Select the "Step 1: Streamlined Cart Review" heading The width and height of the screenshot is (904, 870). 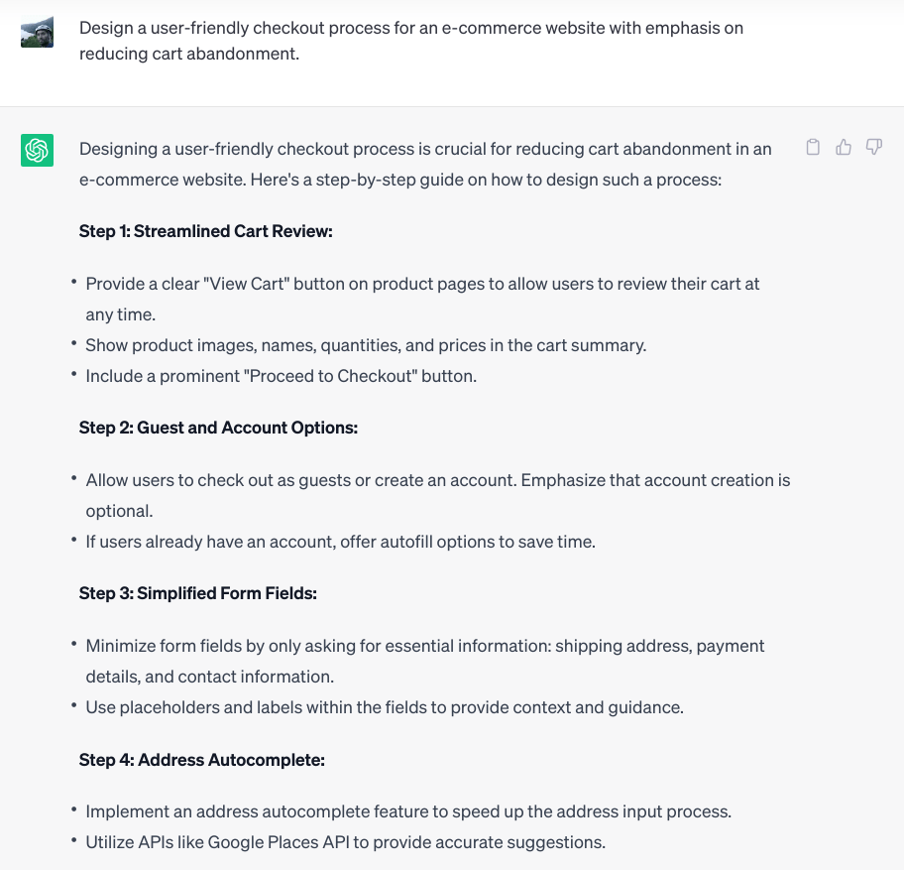click(x=207, y=230)
